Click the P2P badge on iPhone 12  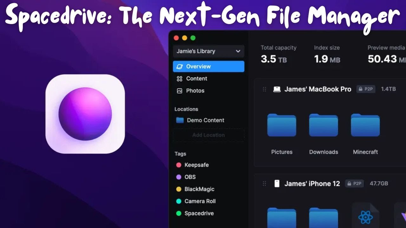click(x=354, y=184)
